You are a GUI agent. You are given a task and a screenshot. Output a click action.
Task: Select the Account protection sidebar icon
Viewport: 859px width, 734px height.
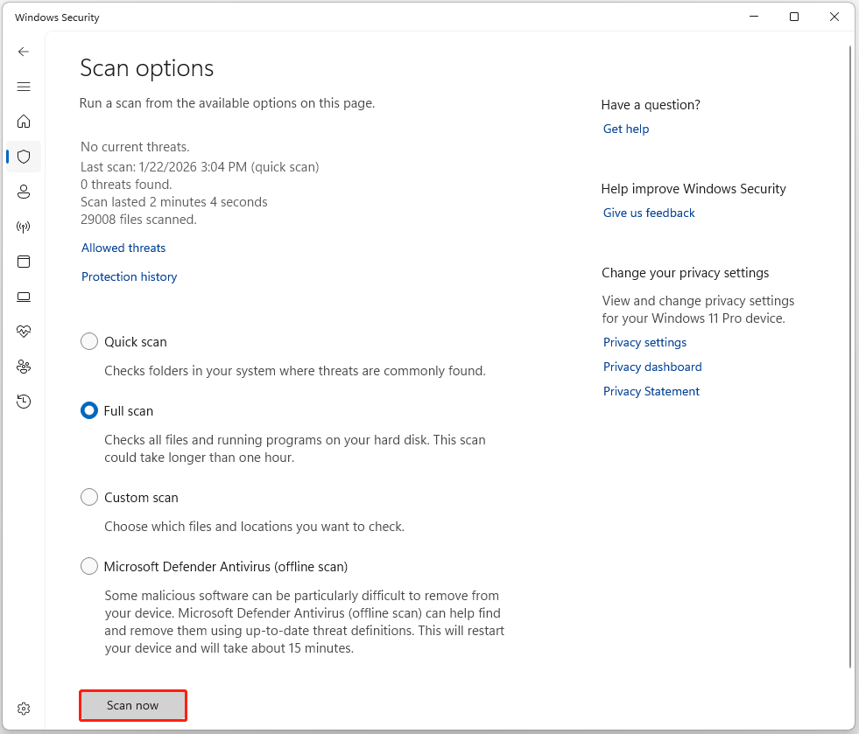click(x=24, y=192)
